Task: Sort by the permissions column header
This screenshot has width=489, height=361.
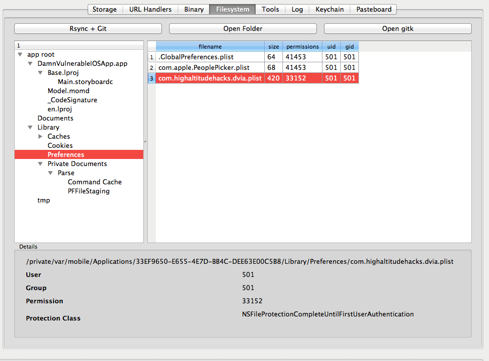Action: coord(302,47)
